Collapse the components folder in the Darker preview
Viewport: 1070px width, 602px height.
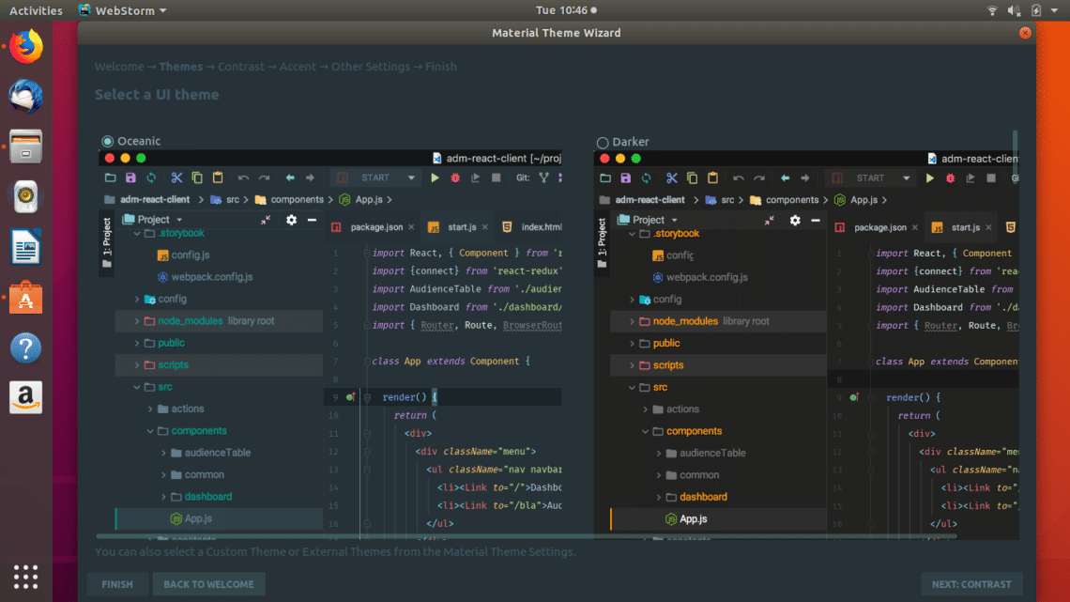(646, 431)
